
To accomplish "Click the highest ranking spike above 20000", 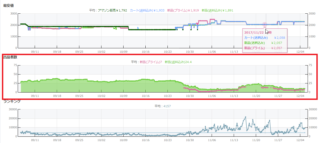I will coord(245,117).
